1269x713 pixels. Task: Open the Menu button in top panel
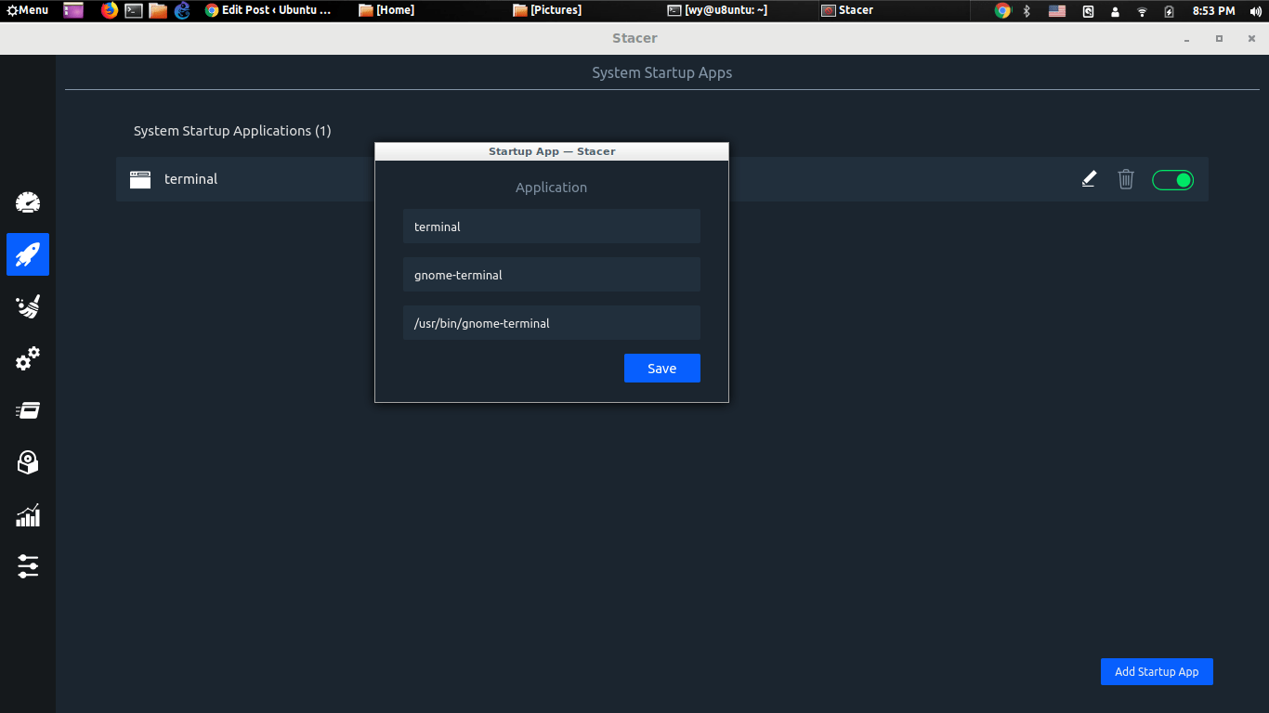(x=28, y=10)
